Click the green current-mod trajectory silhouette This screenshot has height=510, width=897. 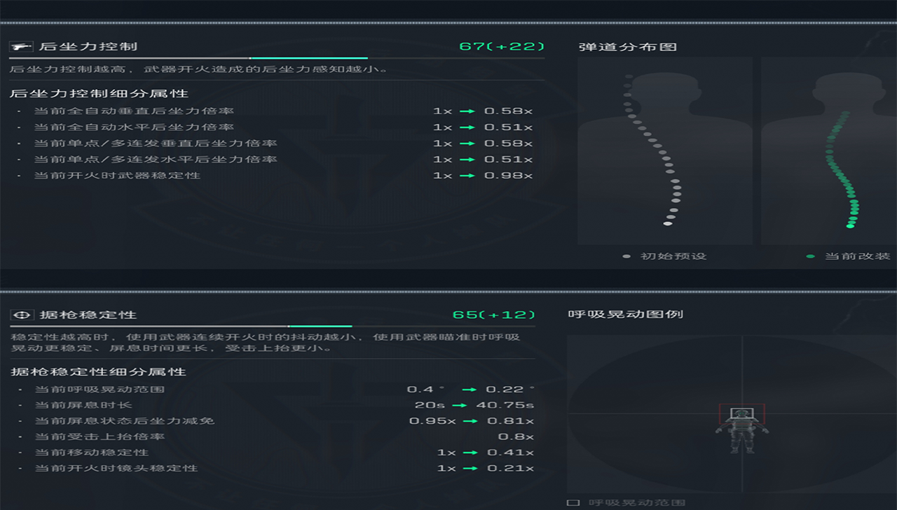click(828, 151)
